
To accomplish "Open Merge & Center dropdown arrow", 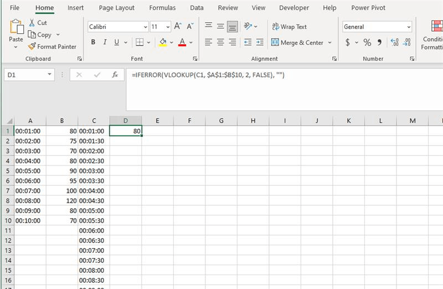I will coord(329,43).
